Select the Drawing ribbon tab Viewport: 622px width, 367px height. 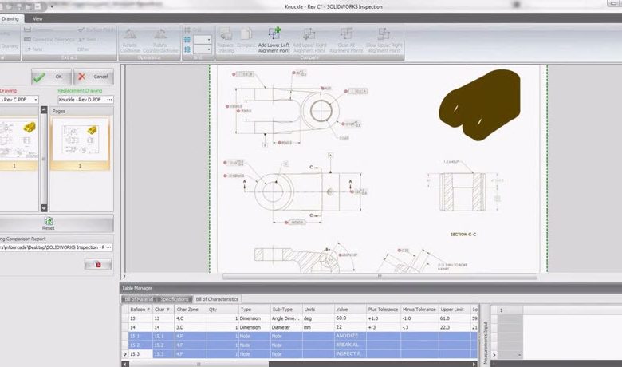click(10, 18)
